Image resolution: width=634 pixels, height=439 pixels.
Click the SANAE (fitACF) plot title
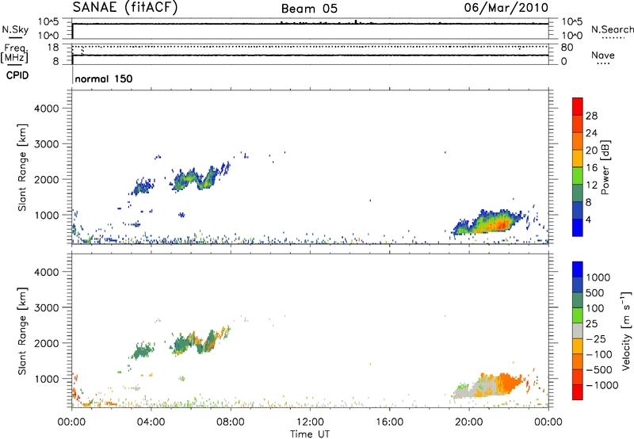[125, 7]
